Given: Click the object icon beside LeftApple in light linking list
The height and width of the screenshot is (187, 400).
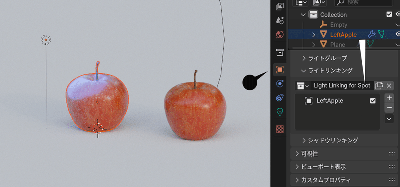Looking at the screenshot, I should tap(309, 101).
